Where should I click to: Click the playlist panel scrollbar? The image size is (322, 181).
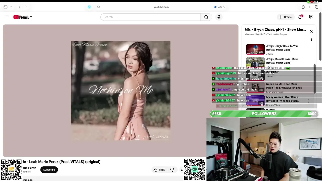(314, 79)
